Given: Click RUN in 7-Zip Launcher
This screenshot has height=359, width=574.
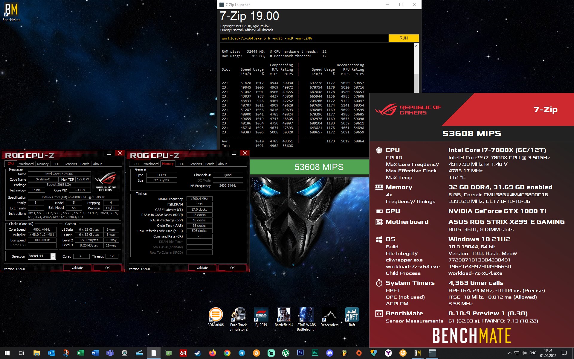Looking at the screenshot, I should coord(404,38).
